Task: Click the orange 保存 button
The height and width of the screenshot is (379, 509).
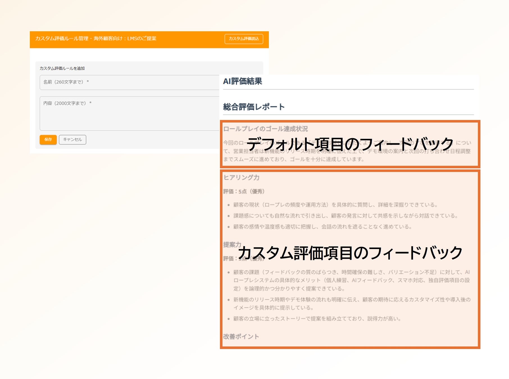Action: 48,140
